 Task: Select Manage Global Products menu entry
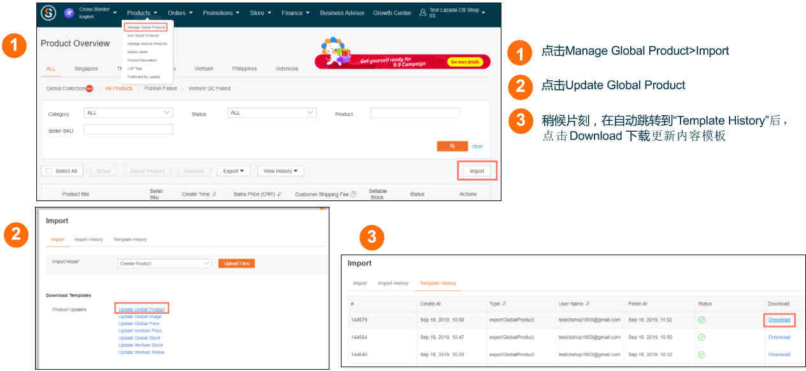coord(146,27)
